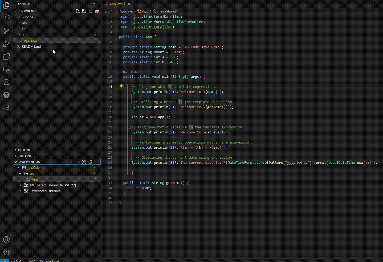
Task: Refresh the Explorer file tree
Action: click(x=91, y=11)
